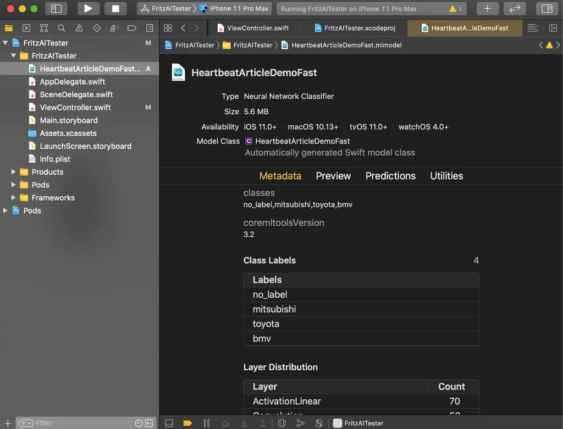Viewport: 563px width, 429px height.
Task: Select the HeartbeatA...leDemoFast editor tab
Action: pos(465,28)
